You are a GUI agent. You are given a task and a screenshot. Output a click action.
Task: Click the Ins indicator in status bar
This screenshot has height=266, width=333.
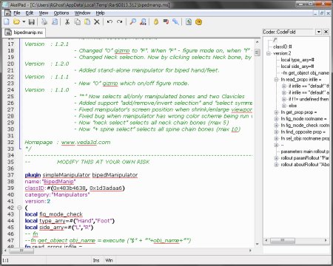(96, 260)
